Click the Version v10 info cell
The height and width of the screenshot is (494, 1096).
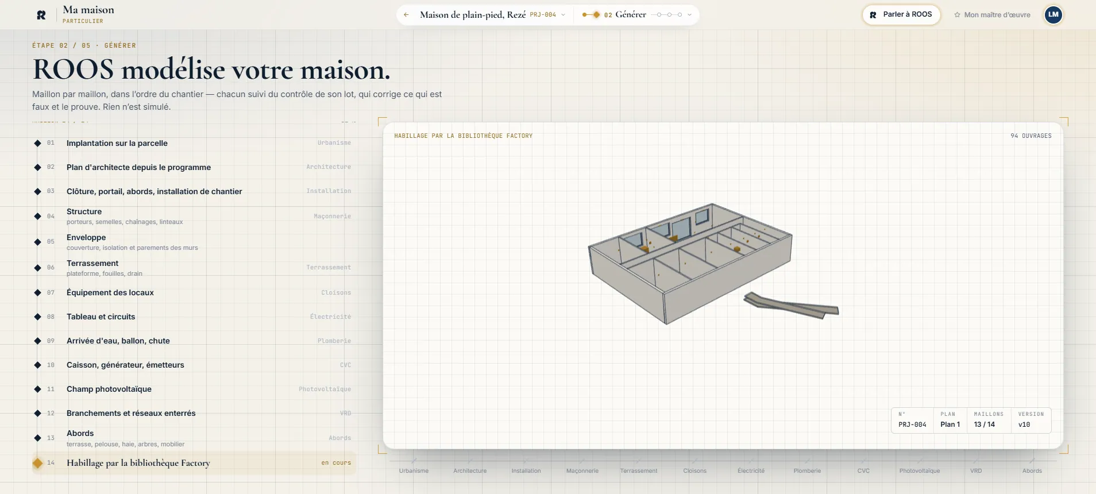(1031, 420)
